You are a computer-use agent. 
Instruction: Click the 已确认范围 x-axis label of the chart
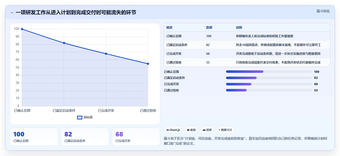(22, 111)
